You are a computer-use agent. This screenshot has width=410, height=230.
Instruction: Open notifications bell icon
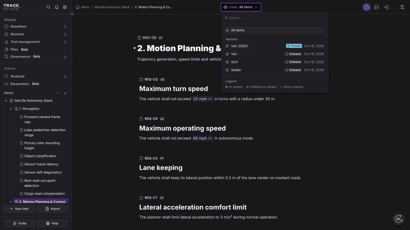pos(57,7)
